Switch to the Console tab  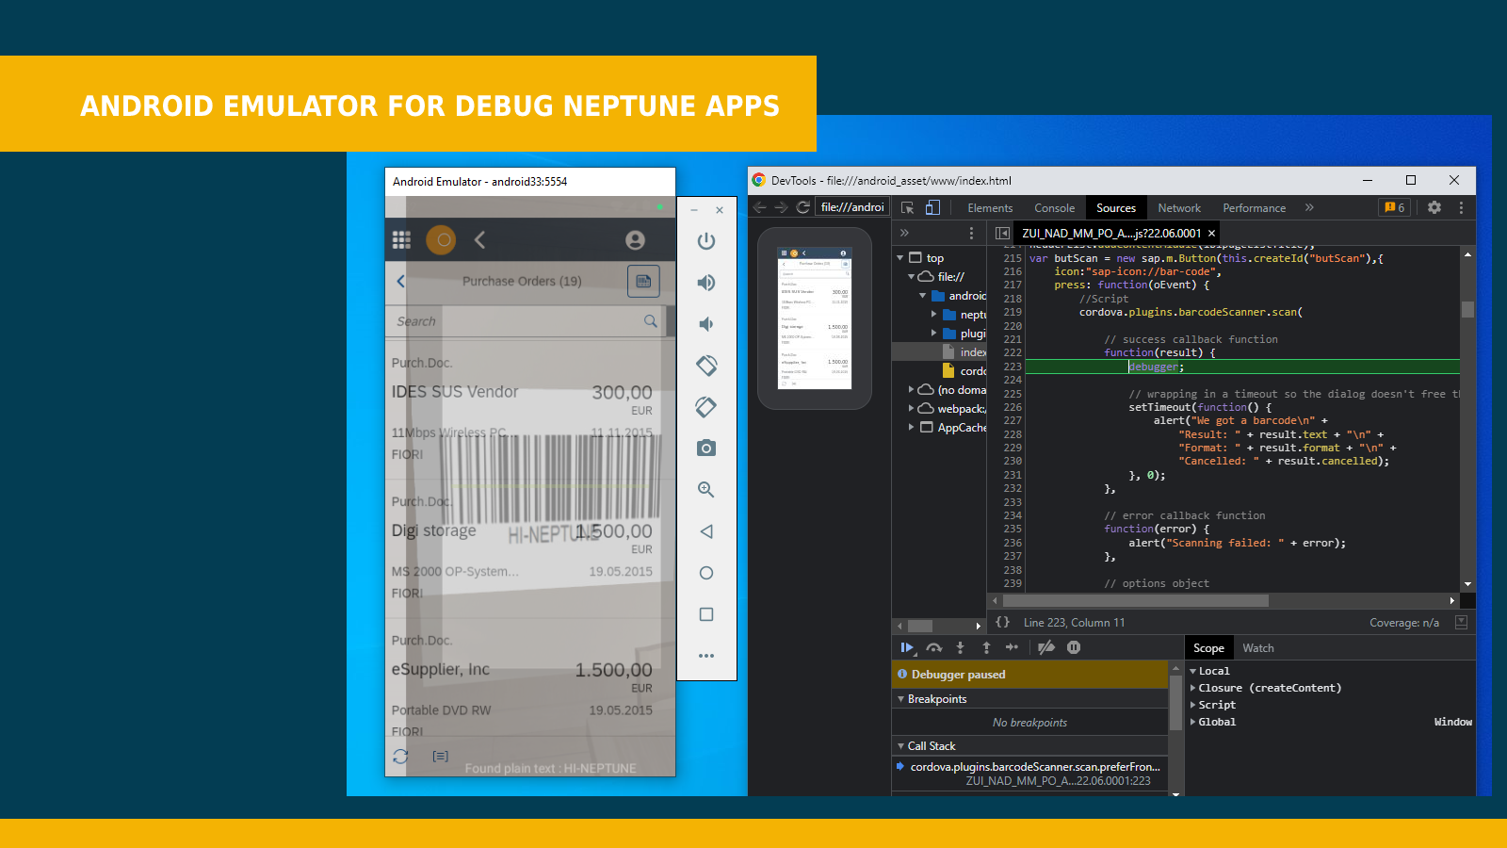point(1054,207)
